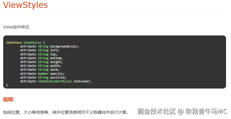
Task: Click the "bottom" attribute name in the code
Action: pyautogui.click(x=55, y=58)
